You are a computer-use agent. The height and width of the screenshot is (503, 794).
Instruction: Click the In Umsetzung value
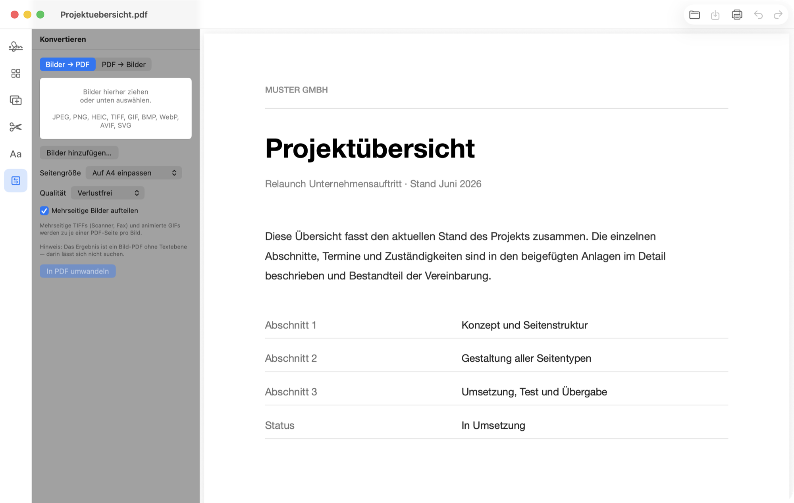493,426
